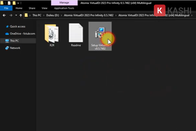The image size is (196, 131).
Task: Expand chevron after Atomix 8.5.7482 breadcrumb
Action: click(116, 15)
